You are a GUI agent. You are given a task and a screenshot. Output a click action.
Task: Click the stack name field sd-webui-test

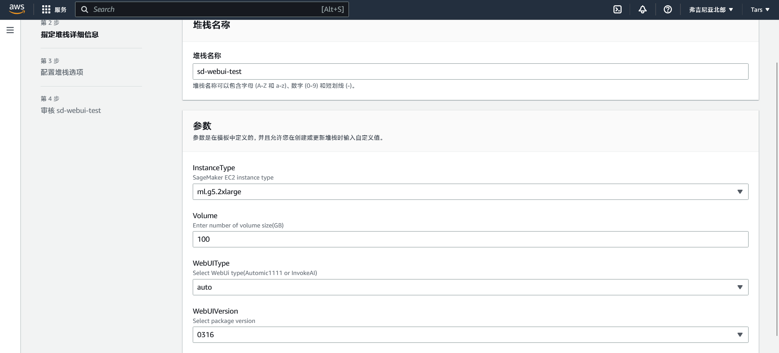coord(470,71)
